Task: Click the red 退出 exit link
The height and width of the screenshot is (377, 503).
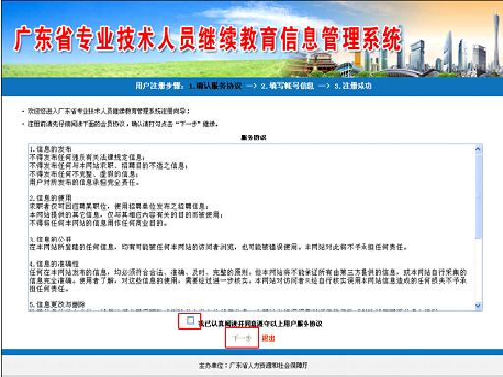Action: pos(268,338)
